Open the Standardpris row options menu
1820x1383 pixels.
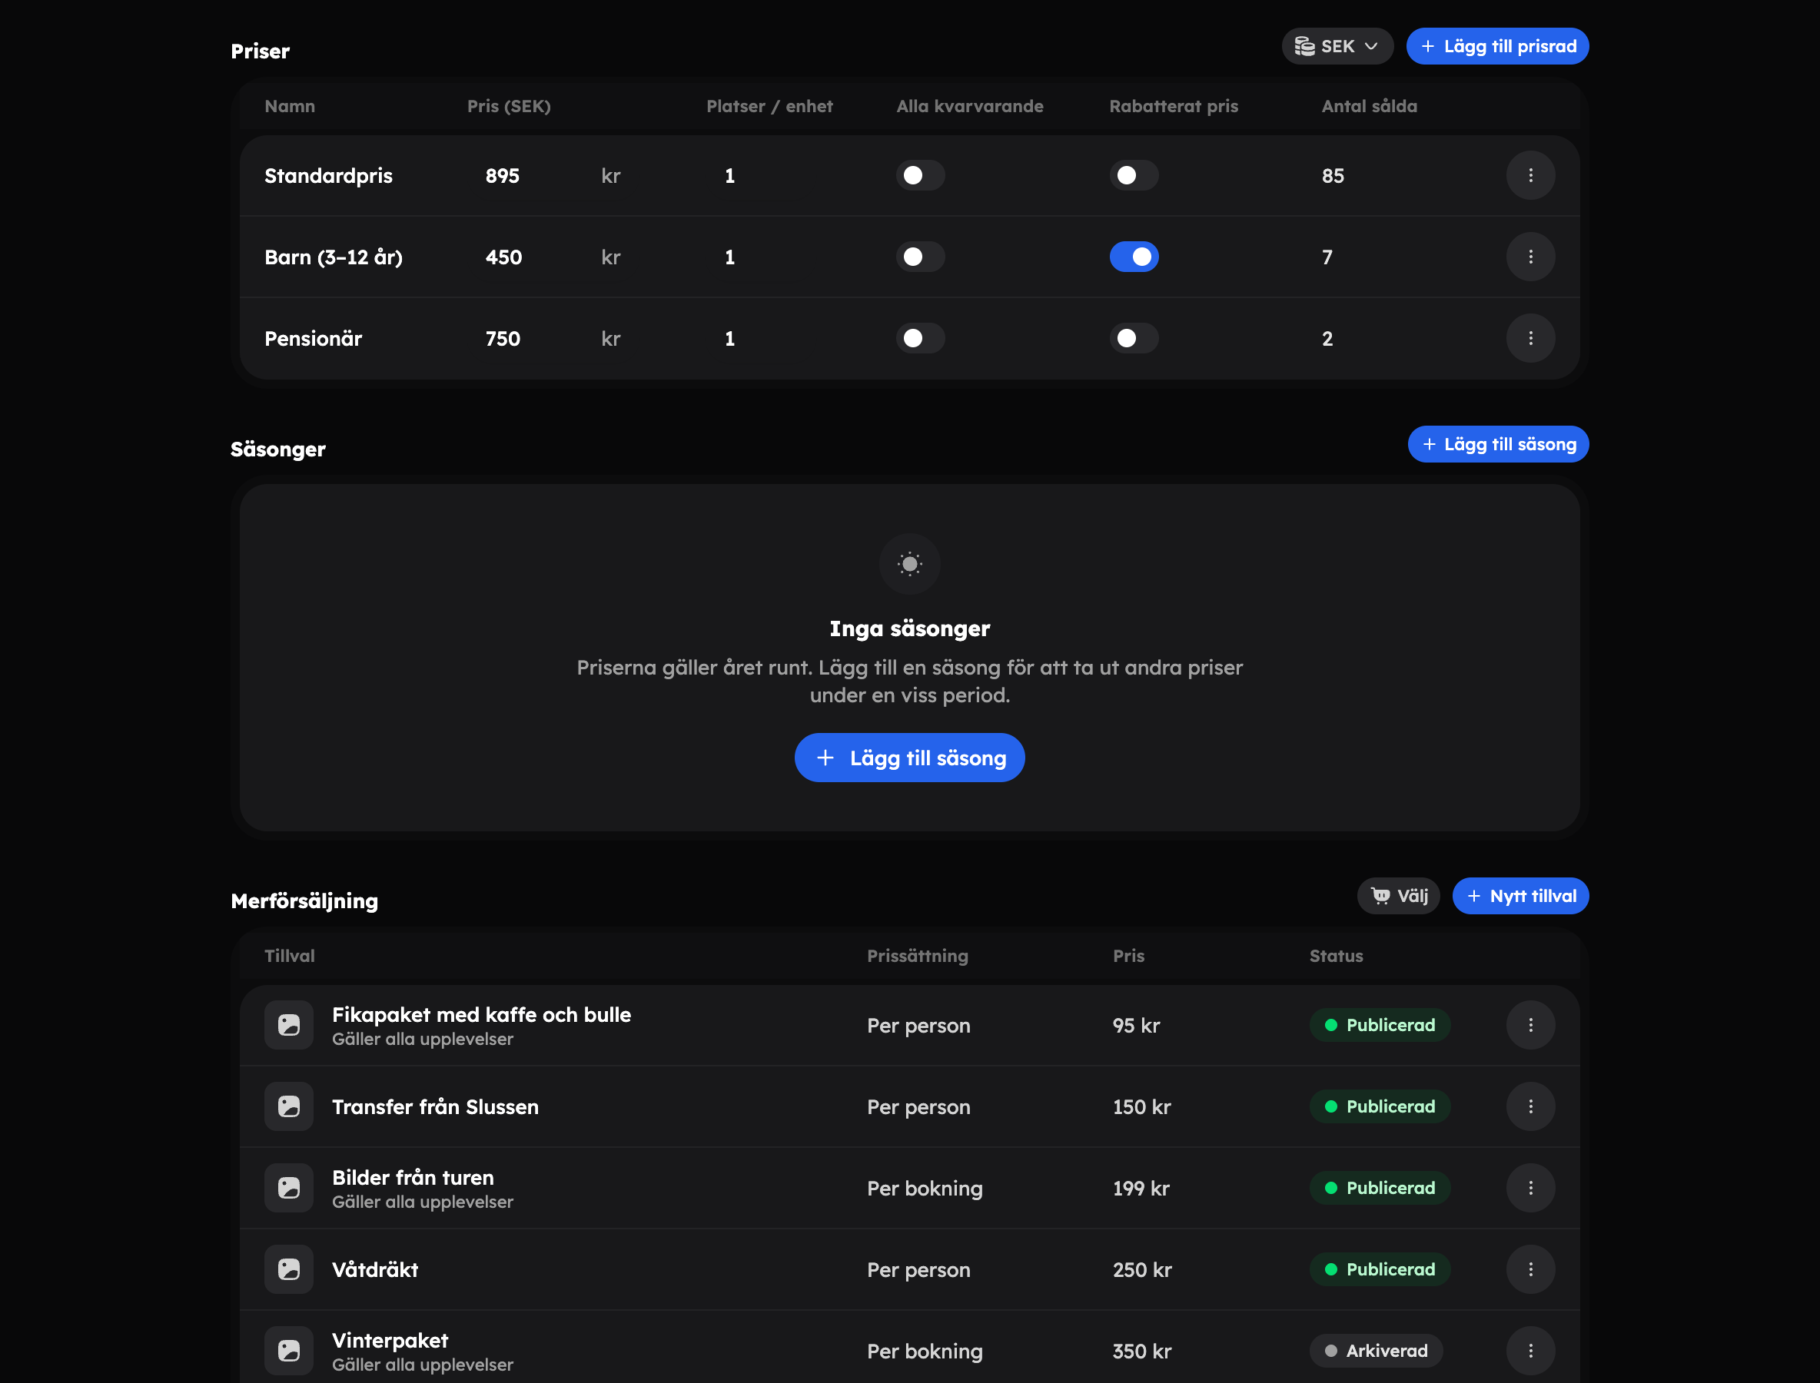click(1530, 175)
